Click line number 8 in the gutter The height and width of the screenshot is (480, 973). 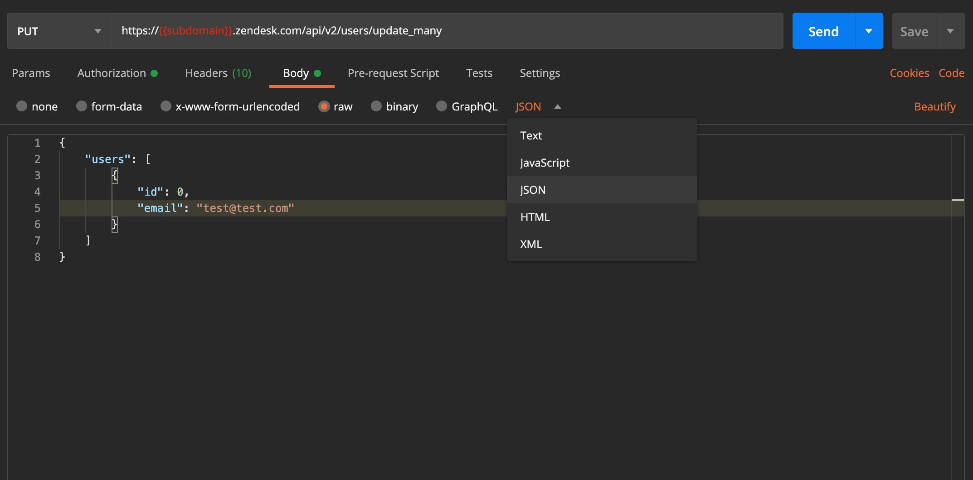pyautogui.click(x=37, y=257)
